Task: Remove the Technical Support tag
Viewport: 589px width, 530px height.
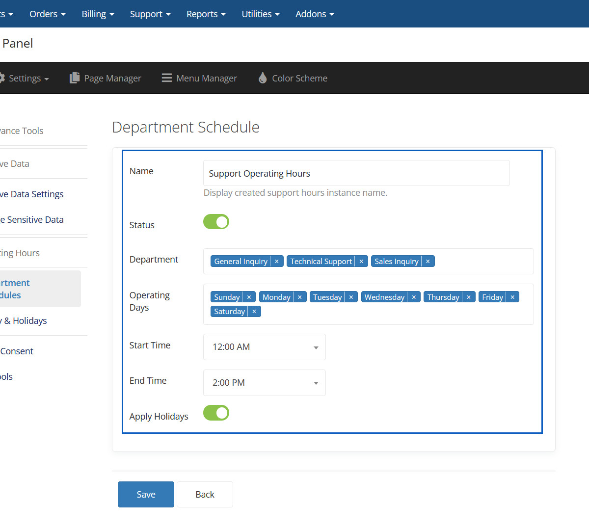Action: click(361, 262)
